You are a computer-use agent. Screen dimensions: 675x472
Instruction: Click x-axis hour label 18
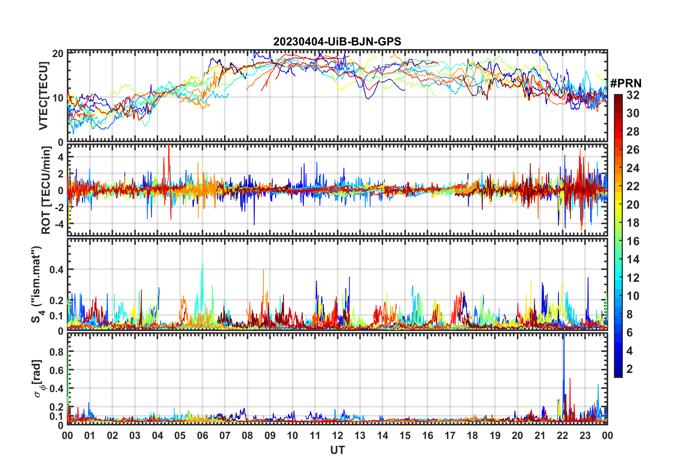pyautogui.click(x=472, y=435)
